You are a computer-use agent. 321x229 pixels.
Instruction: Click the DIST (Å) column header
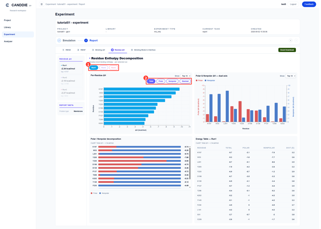tap(290, 148)
